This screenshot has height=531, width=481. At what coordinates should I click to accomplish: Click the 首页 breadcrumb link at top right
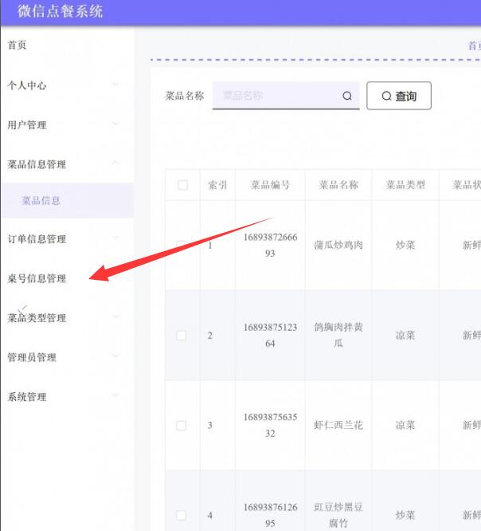[x=475, y=45]
